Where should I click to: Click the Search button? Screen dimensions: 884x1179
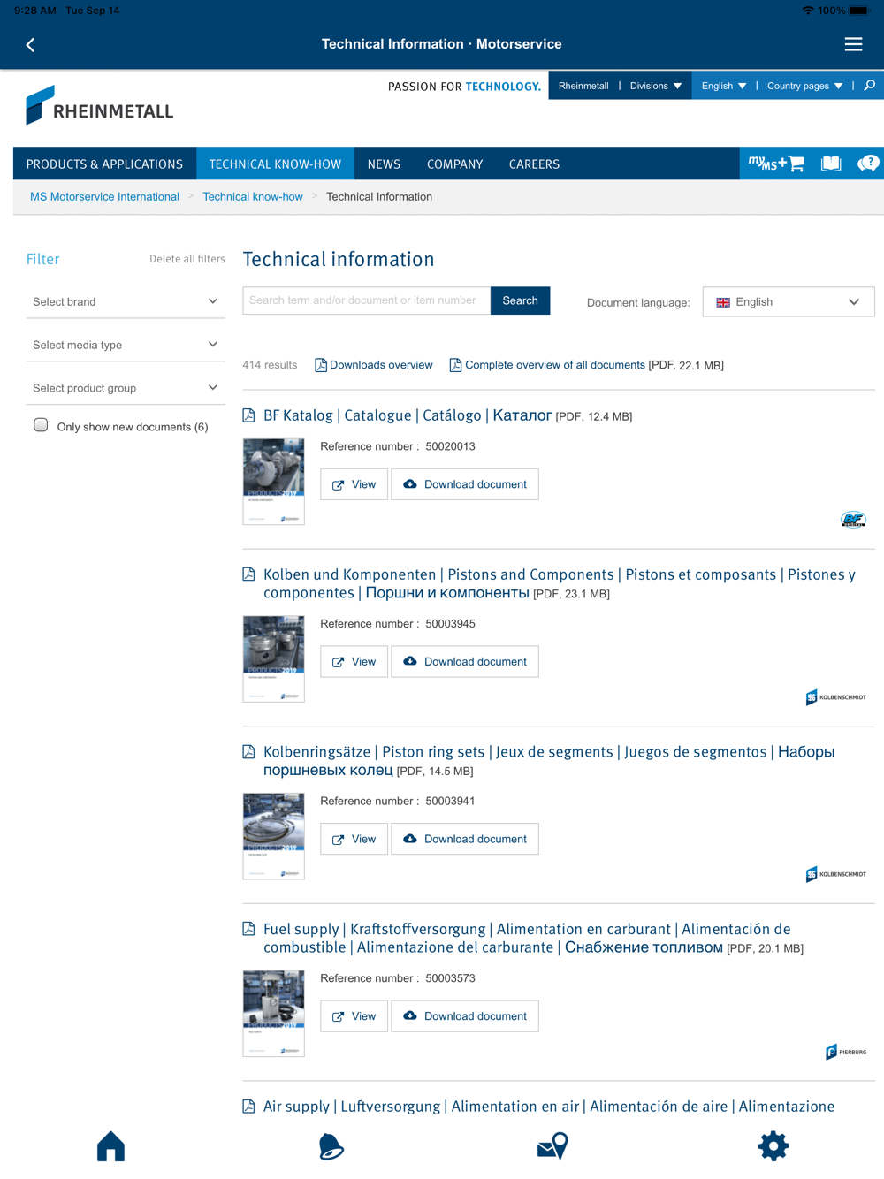tap(520, 300)
